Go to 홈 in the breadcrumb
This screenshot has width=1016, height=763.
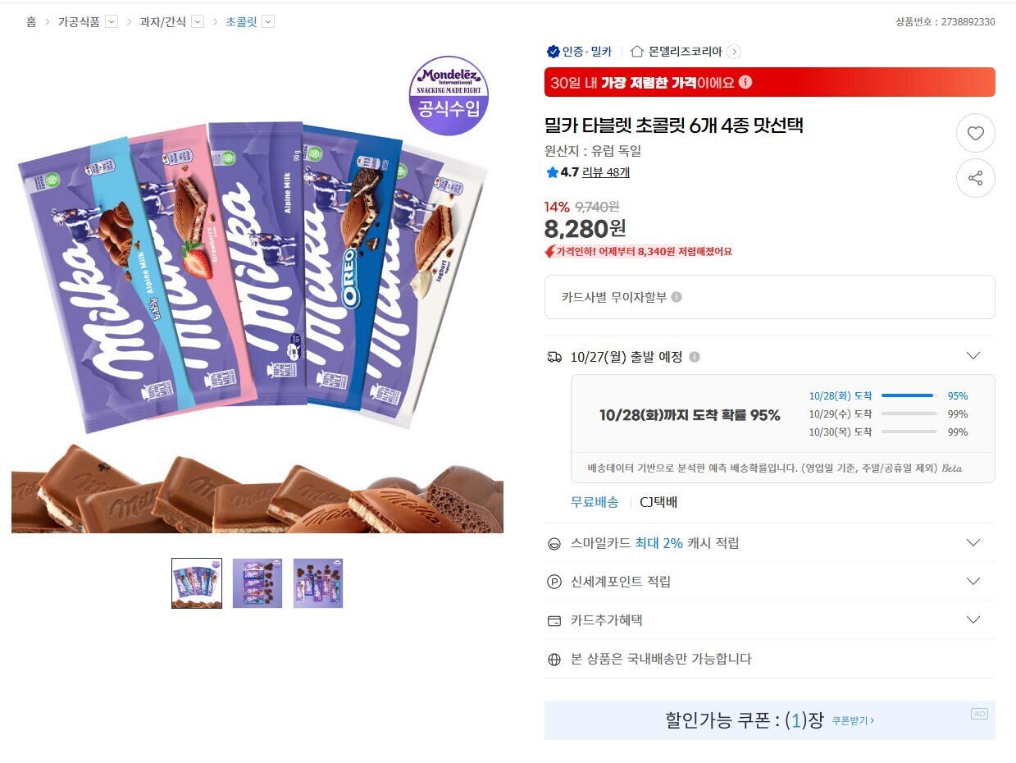pos(31,22)
